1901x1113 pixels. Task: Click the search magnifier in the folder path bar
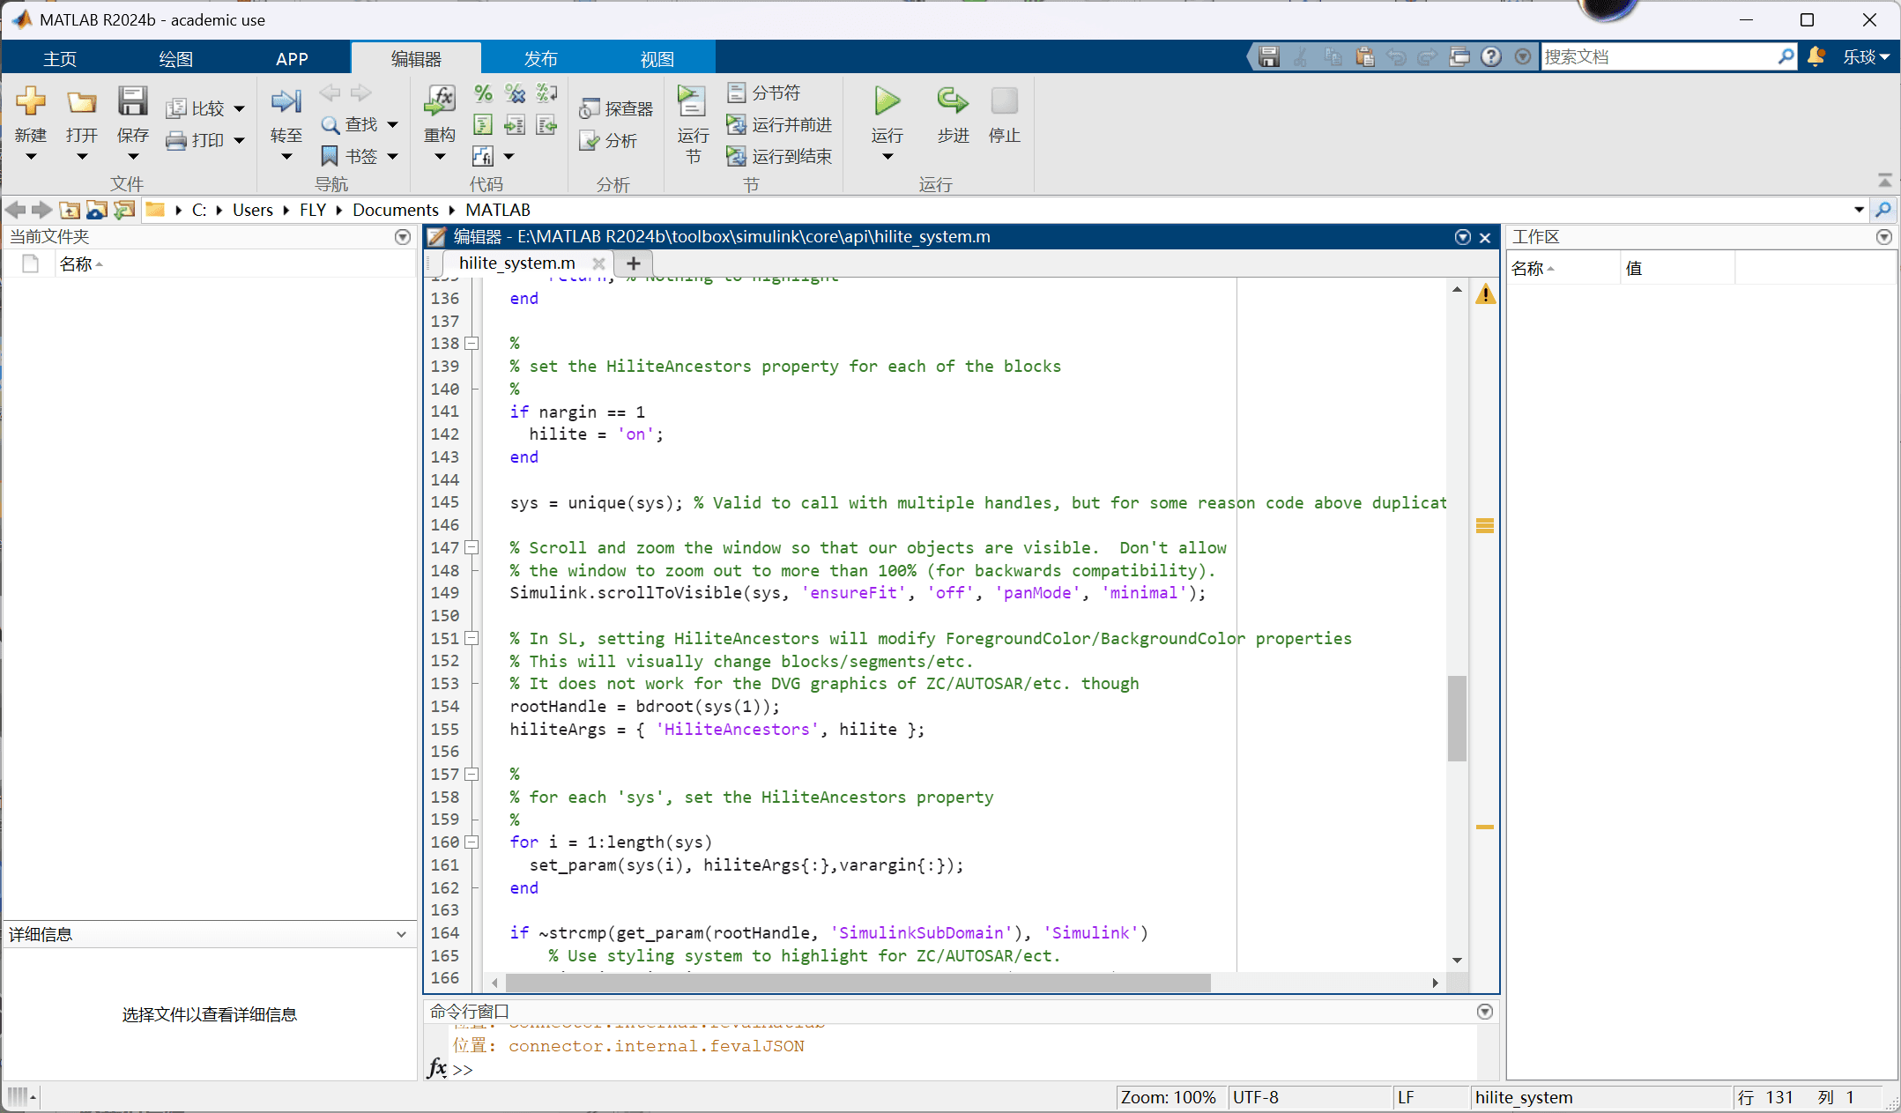coord(1883,210)
